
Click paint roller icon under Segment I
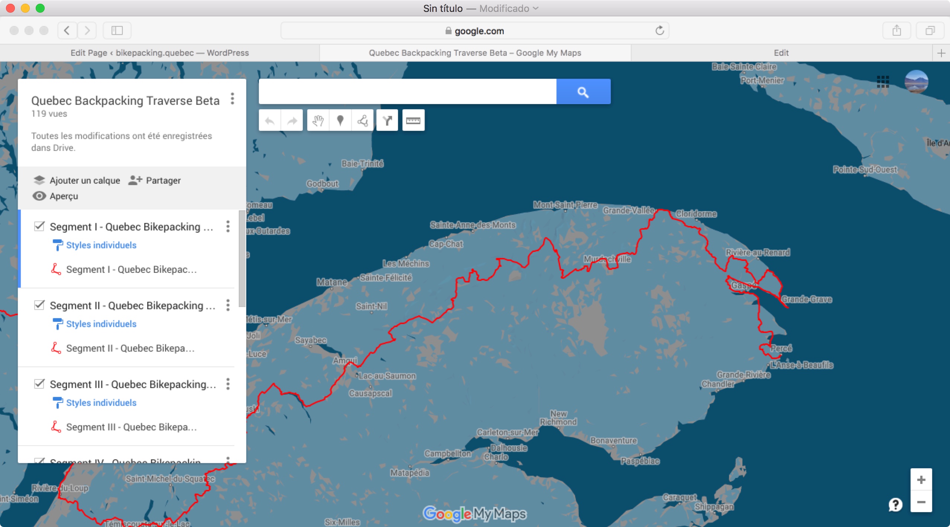click(57, 245)
